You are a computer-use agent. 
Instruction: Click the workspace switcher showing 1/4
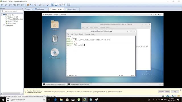161,84
